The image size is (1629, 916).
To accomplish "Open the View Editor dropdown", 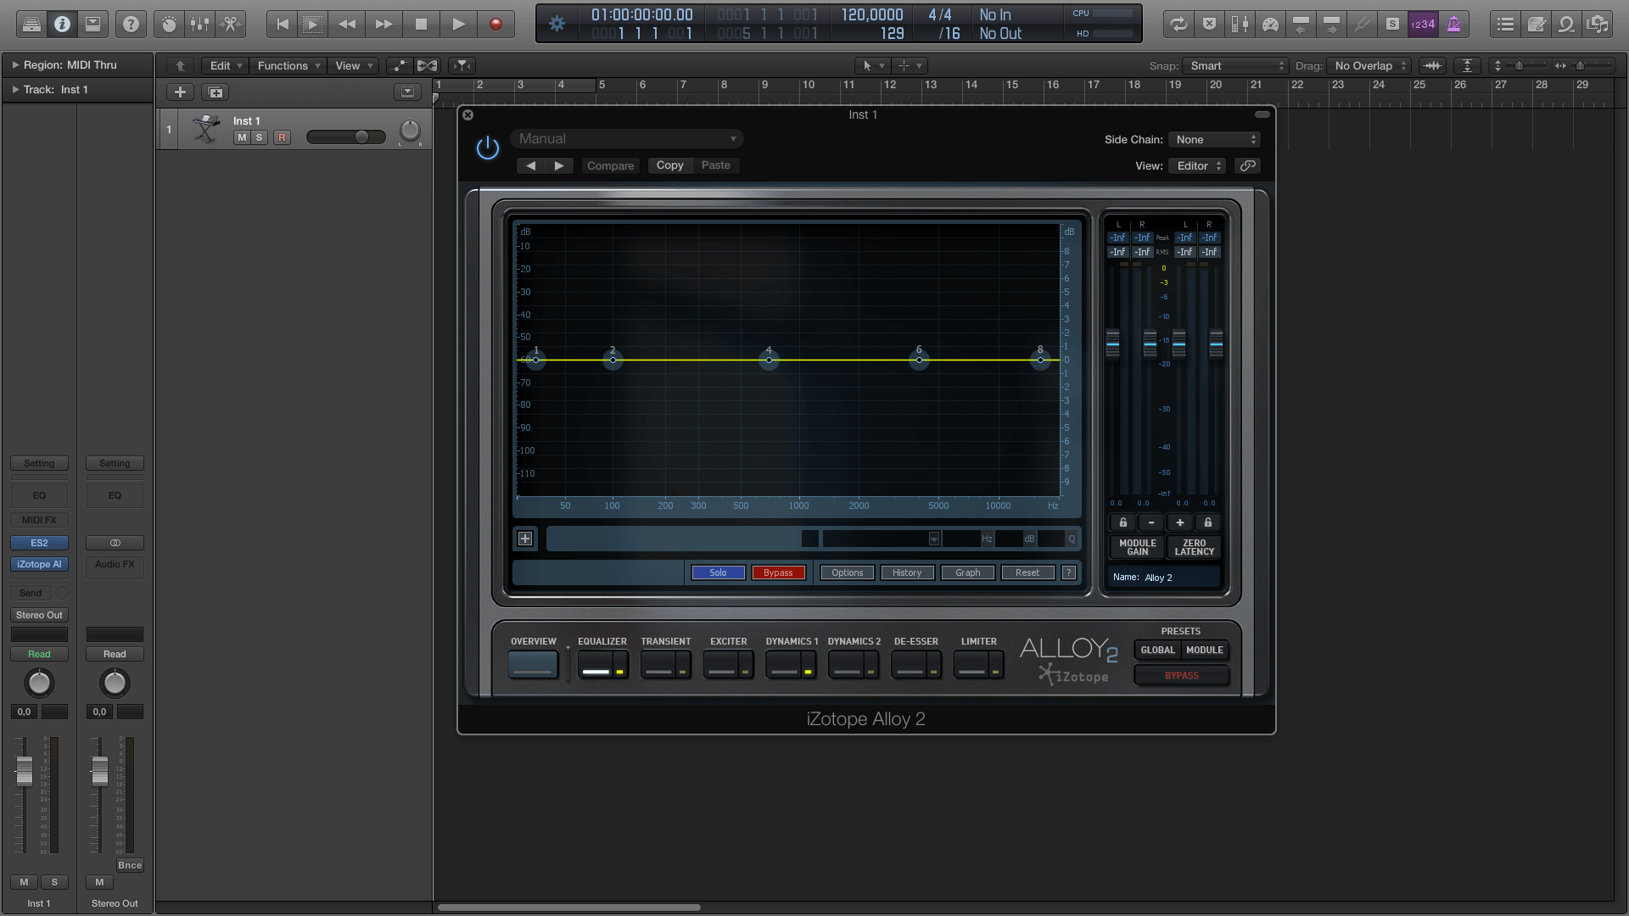I will tap(1197, 166).
